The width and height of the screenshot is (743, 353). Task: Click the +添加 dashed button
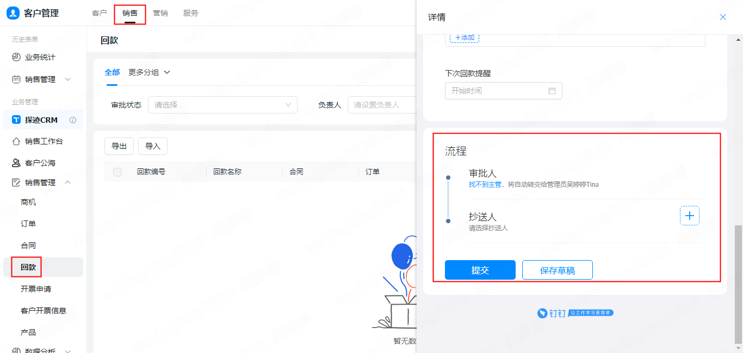(465, 38)
